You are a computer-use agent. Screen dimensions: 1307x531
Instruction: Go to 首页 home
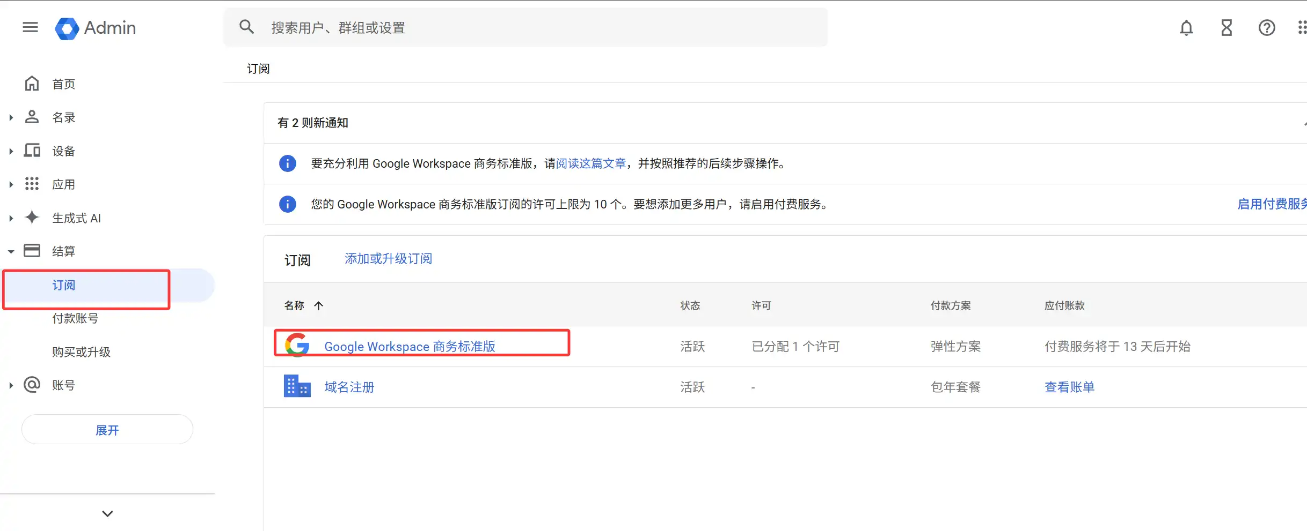[x=63, y=84]
